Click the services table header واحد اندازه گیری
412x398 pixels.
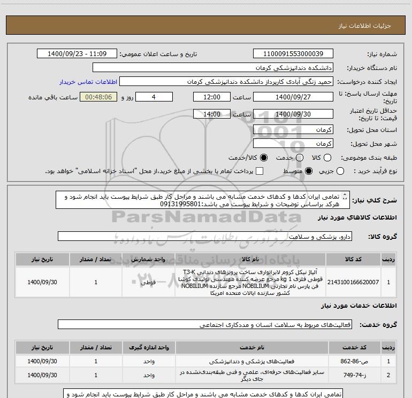[149, 347]
